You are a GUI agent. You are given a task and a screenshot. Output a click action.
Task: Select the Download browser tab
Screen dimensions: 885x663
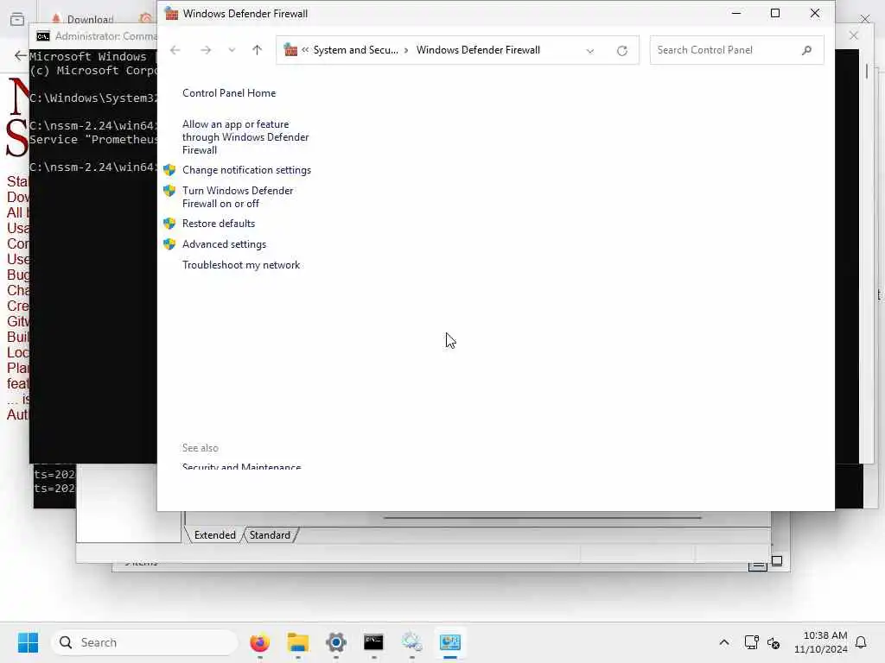[x=85, y=19]
